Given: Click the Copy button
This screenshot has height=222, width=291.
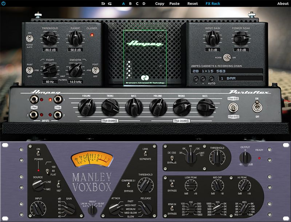Looking at the screenshot, I should 160,4.
